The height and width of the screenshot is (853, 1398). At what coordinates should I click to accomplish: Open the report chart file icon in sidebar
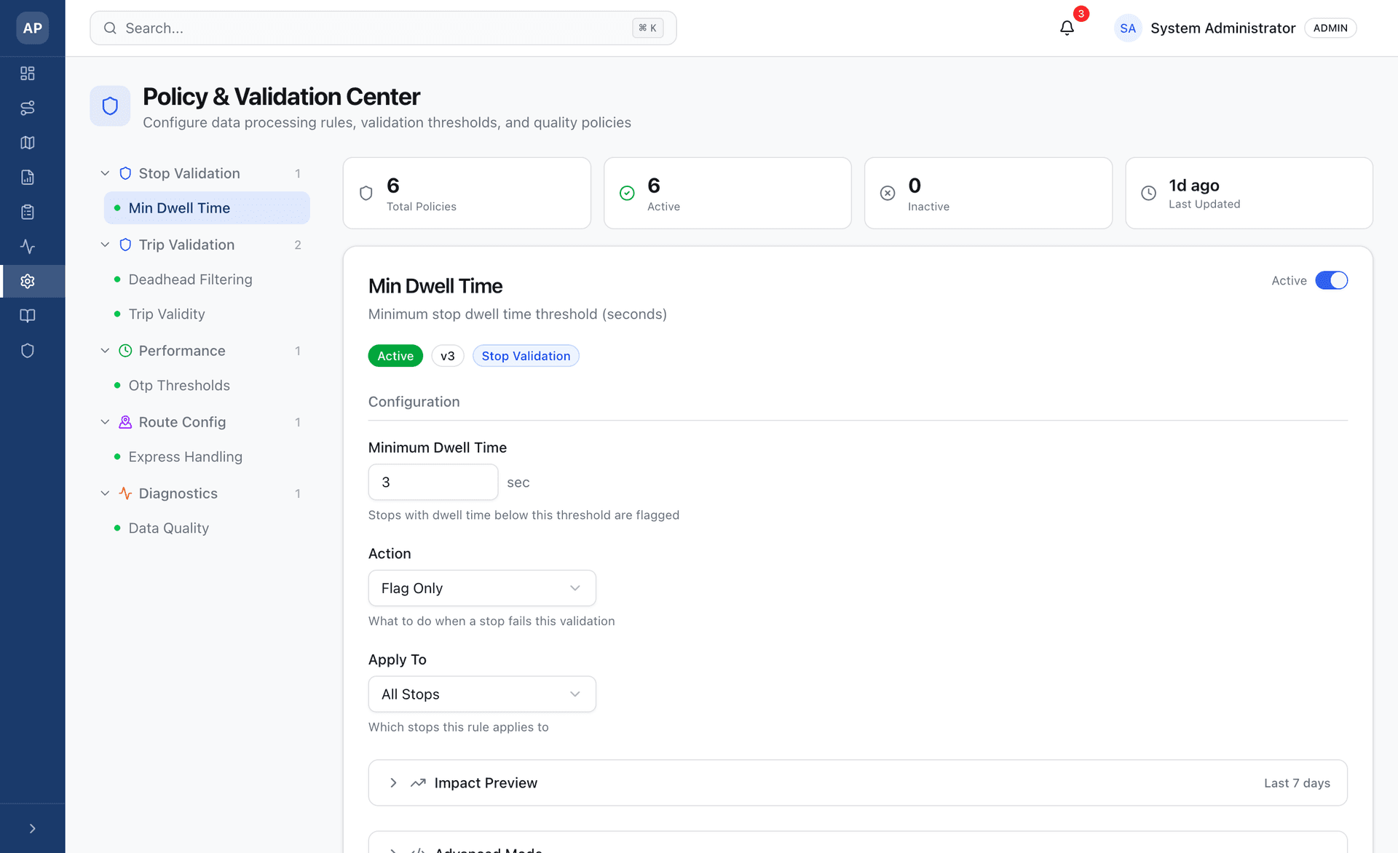tap(28, 177)
